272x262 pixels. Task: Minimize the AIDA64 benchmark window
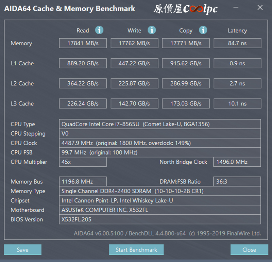click(x=236, y=7)
